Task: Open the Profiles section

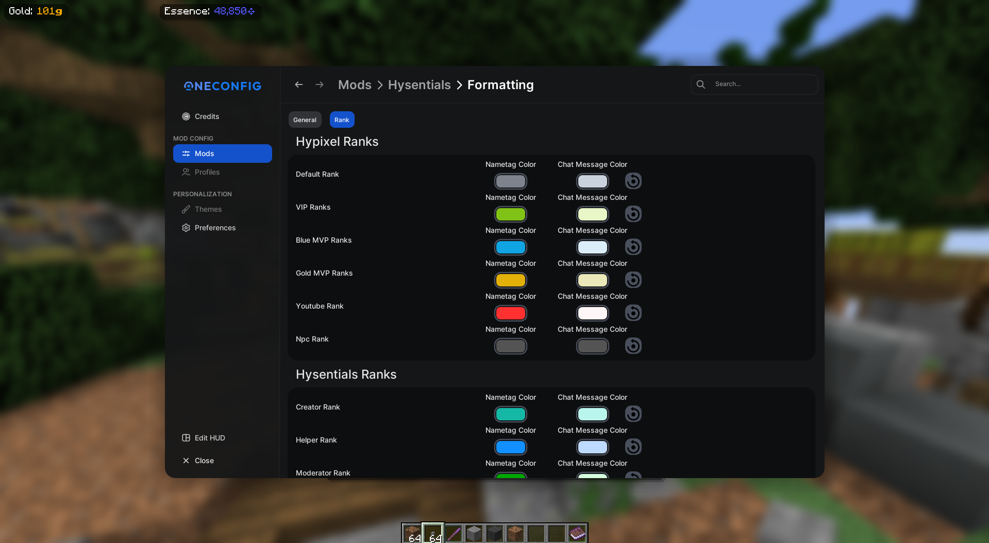Action: [223, 172]
